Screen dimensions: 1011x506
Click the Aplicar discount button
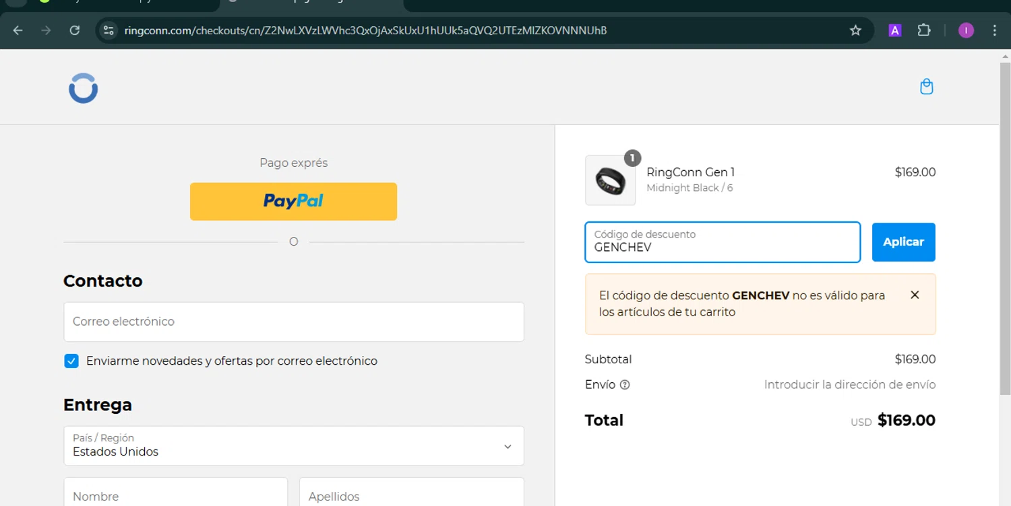tap(903, 242)
